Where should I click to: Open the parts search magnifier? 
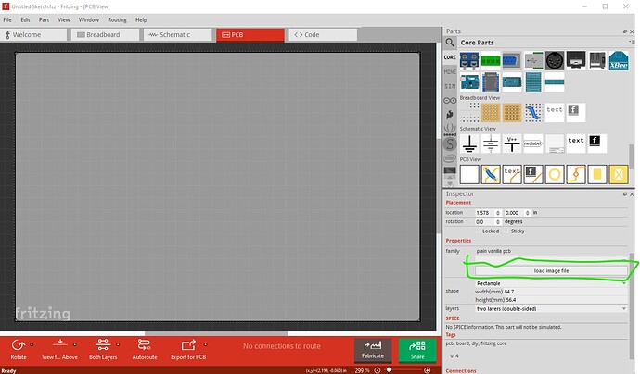click(450, 43)
